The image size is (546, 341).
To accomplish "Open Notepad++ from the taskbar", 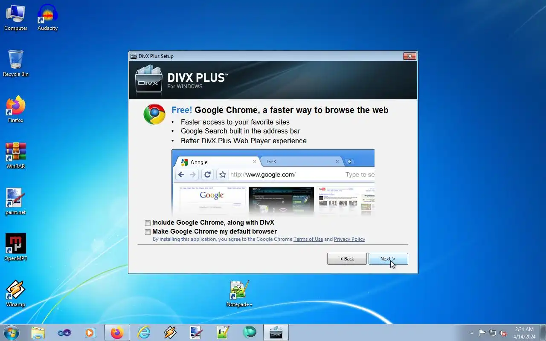I will [x=223, y=332].
